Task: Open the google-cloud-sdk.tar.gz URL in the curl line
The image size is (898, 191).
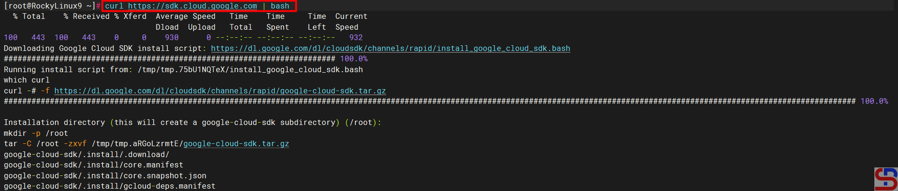Action: click(x=220, y=91)
